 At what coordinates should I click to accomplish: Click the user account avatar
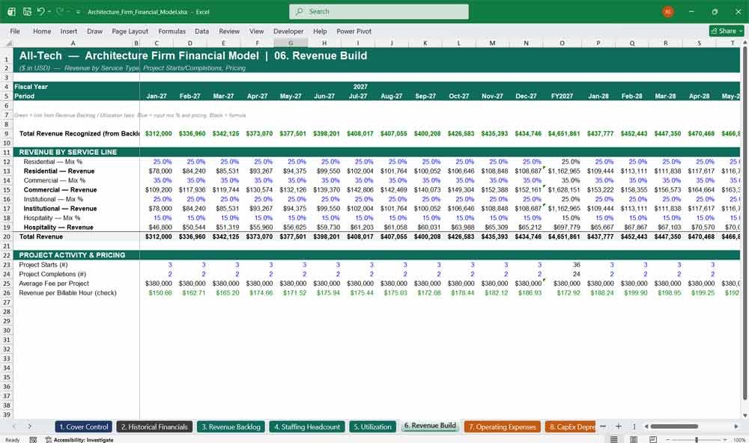click(668, 11)
